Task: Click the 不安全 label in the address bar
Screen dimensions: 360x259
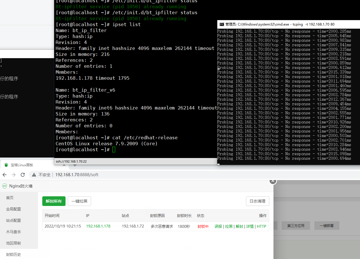Action: click(x=45, y=175)
